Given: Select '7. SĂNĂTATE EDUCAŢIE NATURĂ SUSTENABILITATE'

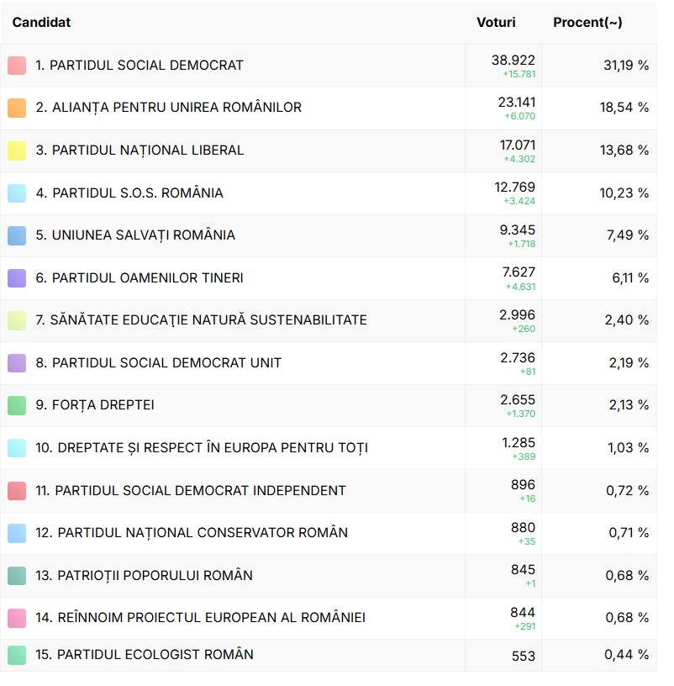Looking at the screenshot, I should [201, 319].
